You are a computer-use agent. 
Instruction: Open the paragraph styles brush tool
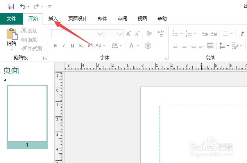click(x=237, y=46)
